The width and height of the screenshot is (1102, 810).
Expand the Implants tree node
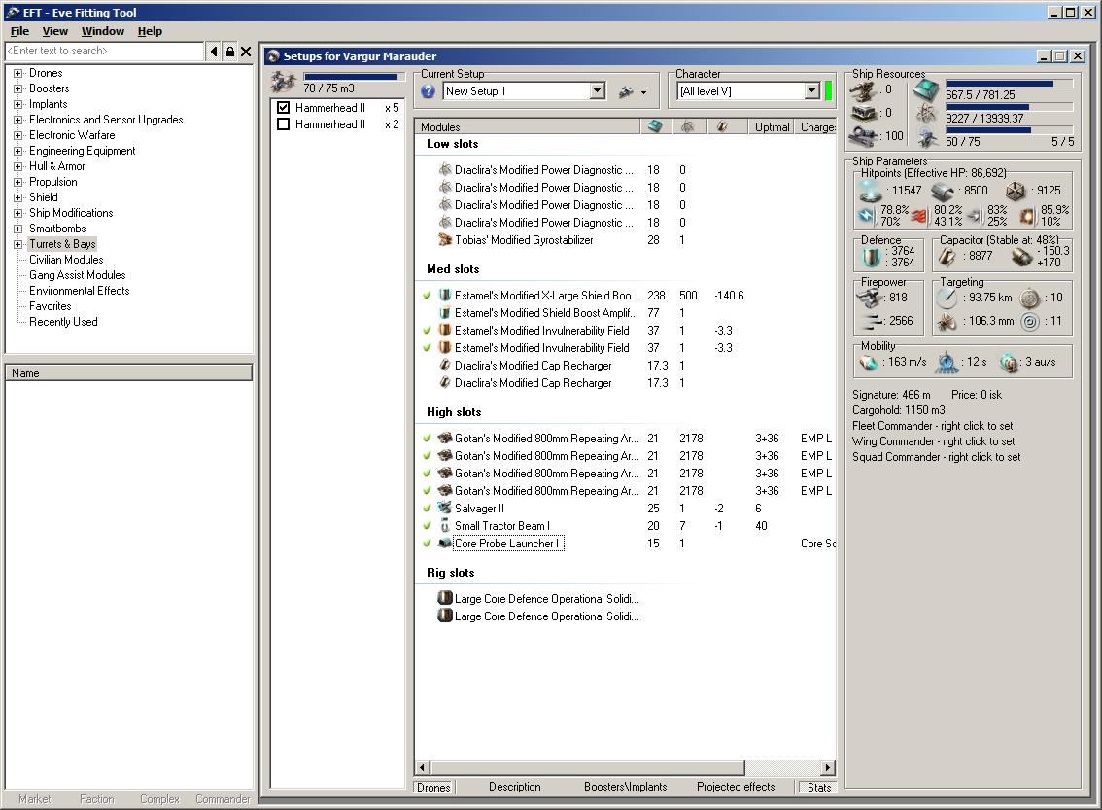[18, 104]
